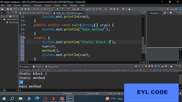Open the Source menu
The height and width of the screenshot is (102, 182).
[17, 5]
